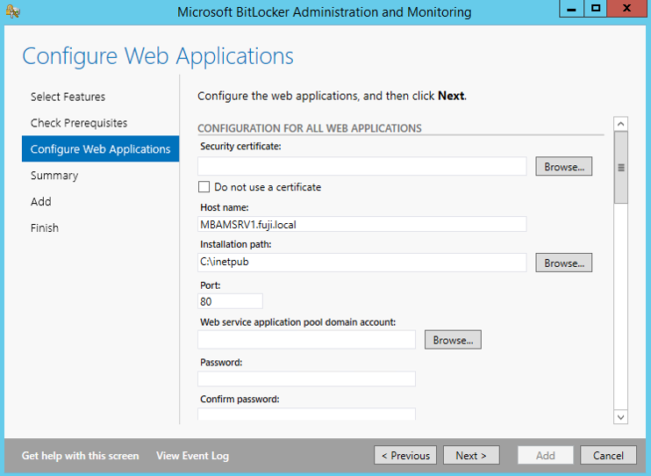Click the application pool domain account field

coord(306,340)
